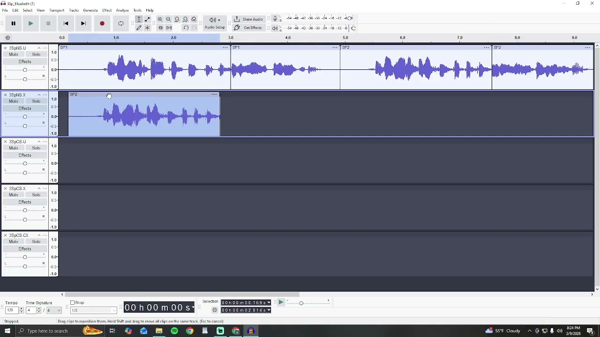The width and height of the screenshot is (600, 337).
Task: Click the Share Audio button
Action: (249, 19)
